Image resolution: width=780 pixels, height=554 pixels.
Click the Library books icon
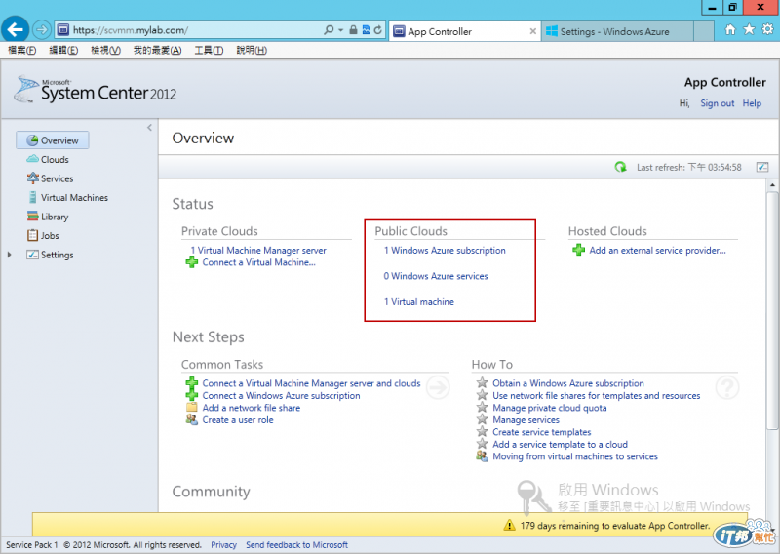[33, 216]
